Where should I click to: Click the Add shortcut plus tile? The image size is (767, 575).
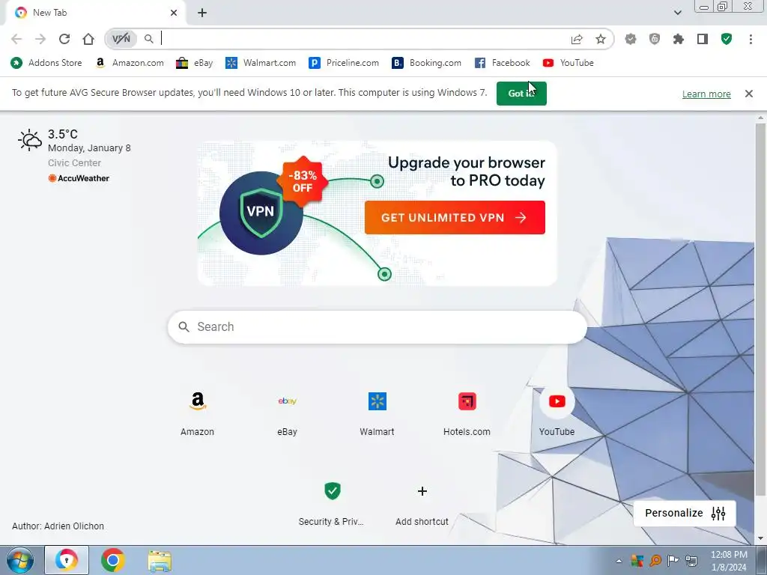point(422,502)
